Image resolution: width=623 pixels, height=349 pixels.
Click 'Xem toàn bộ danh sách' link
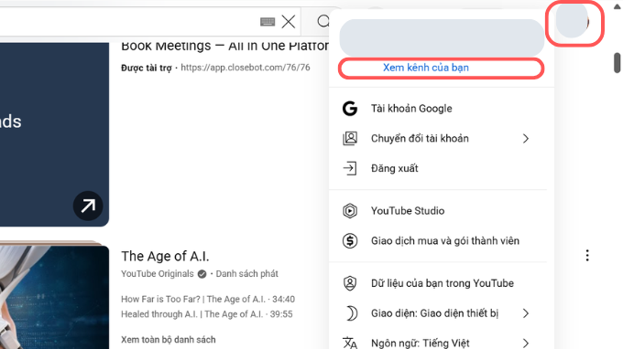168,340
